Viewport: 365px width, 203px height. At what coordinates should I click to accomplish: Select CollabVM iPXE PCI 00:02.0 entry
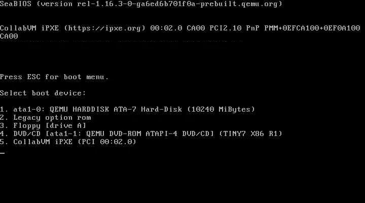tap(68, 142)
